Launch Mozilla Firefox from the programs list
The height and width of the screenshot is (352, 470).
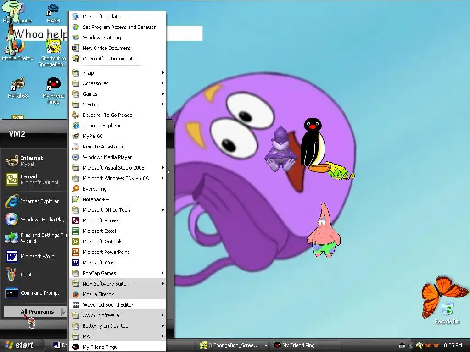tap(117, 294)
